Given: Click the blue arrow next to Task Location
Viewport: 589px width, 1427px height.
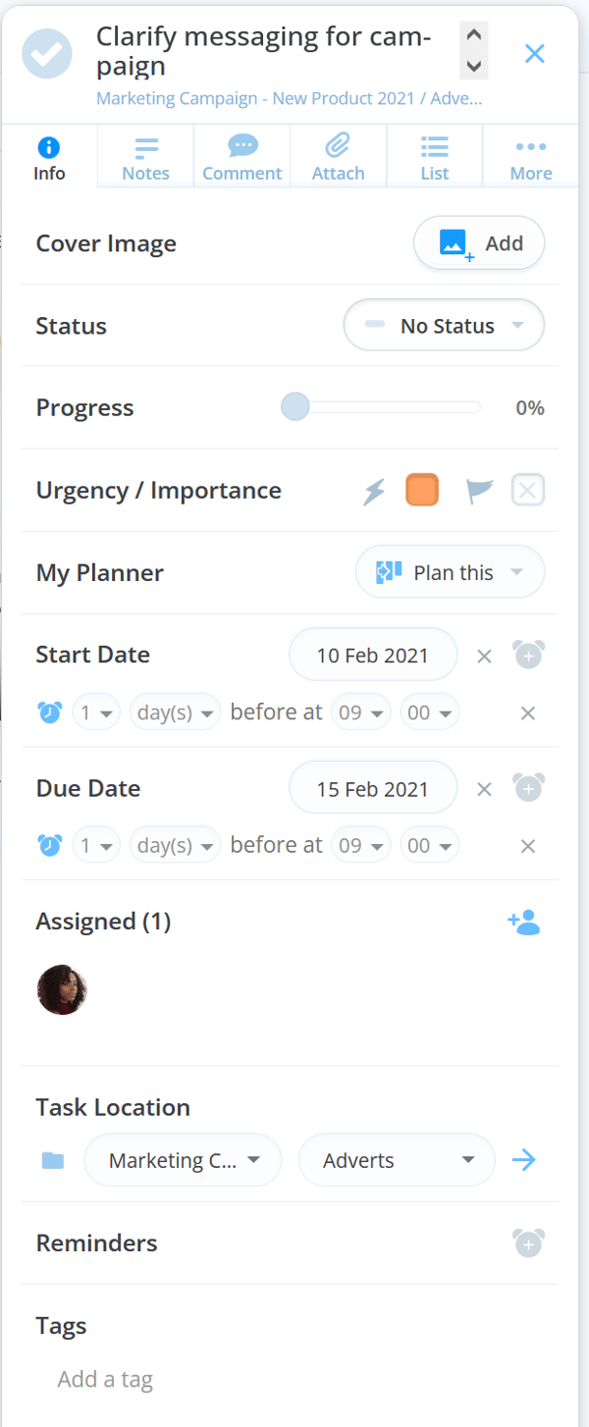Looking at the screenshot, I should (524, 1160).
